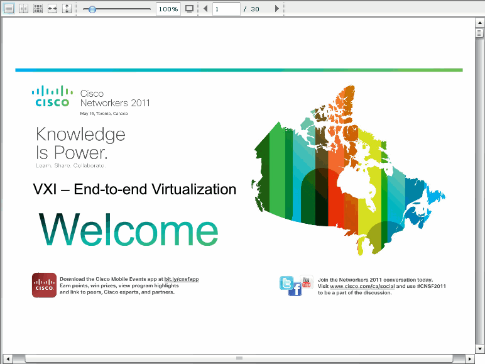The width and height of the screenshot is (485, 364).
Task: Click vertical scrollbar up arrow
Action: point(479,23)
